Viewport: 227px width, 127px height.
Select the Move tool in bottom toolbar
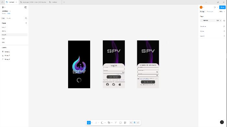(89, 123)
